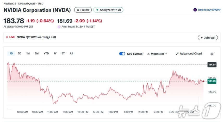Viewport: 224px width, 122px height.
Task: Click the 183.78 current price marker on chart
Action: (x=212, y=81)
